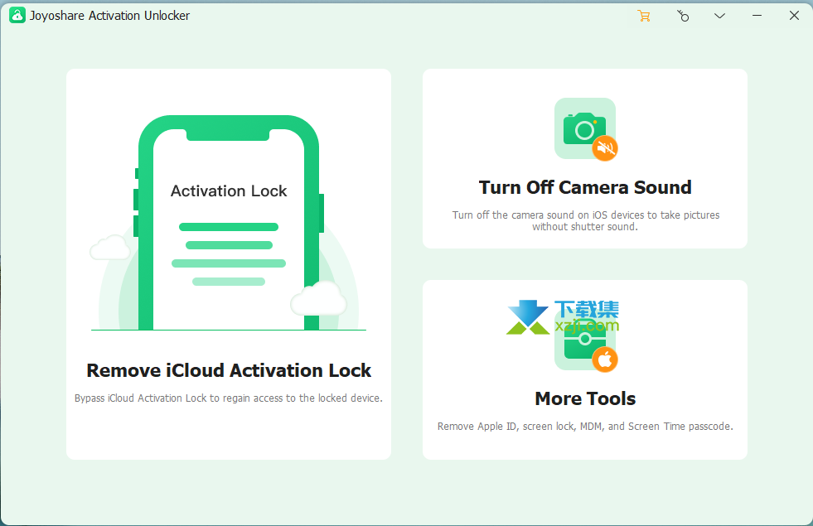The height and width of the screenshot is (526, 813).
Task: Click the Joyoshare app logo icon
Action: pos(17,15)
